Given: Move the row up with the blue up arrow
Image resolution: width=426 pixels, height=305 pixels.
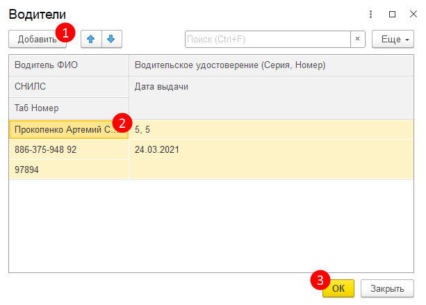Looking at the screenshot, I should (91, 39).
